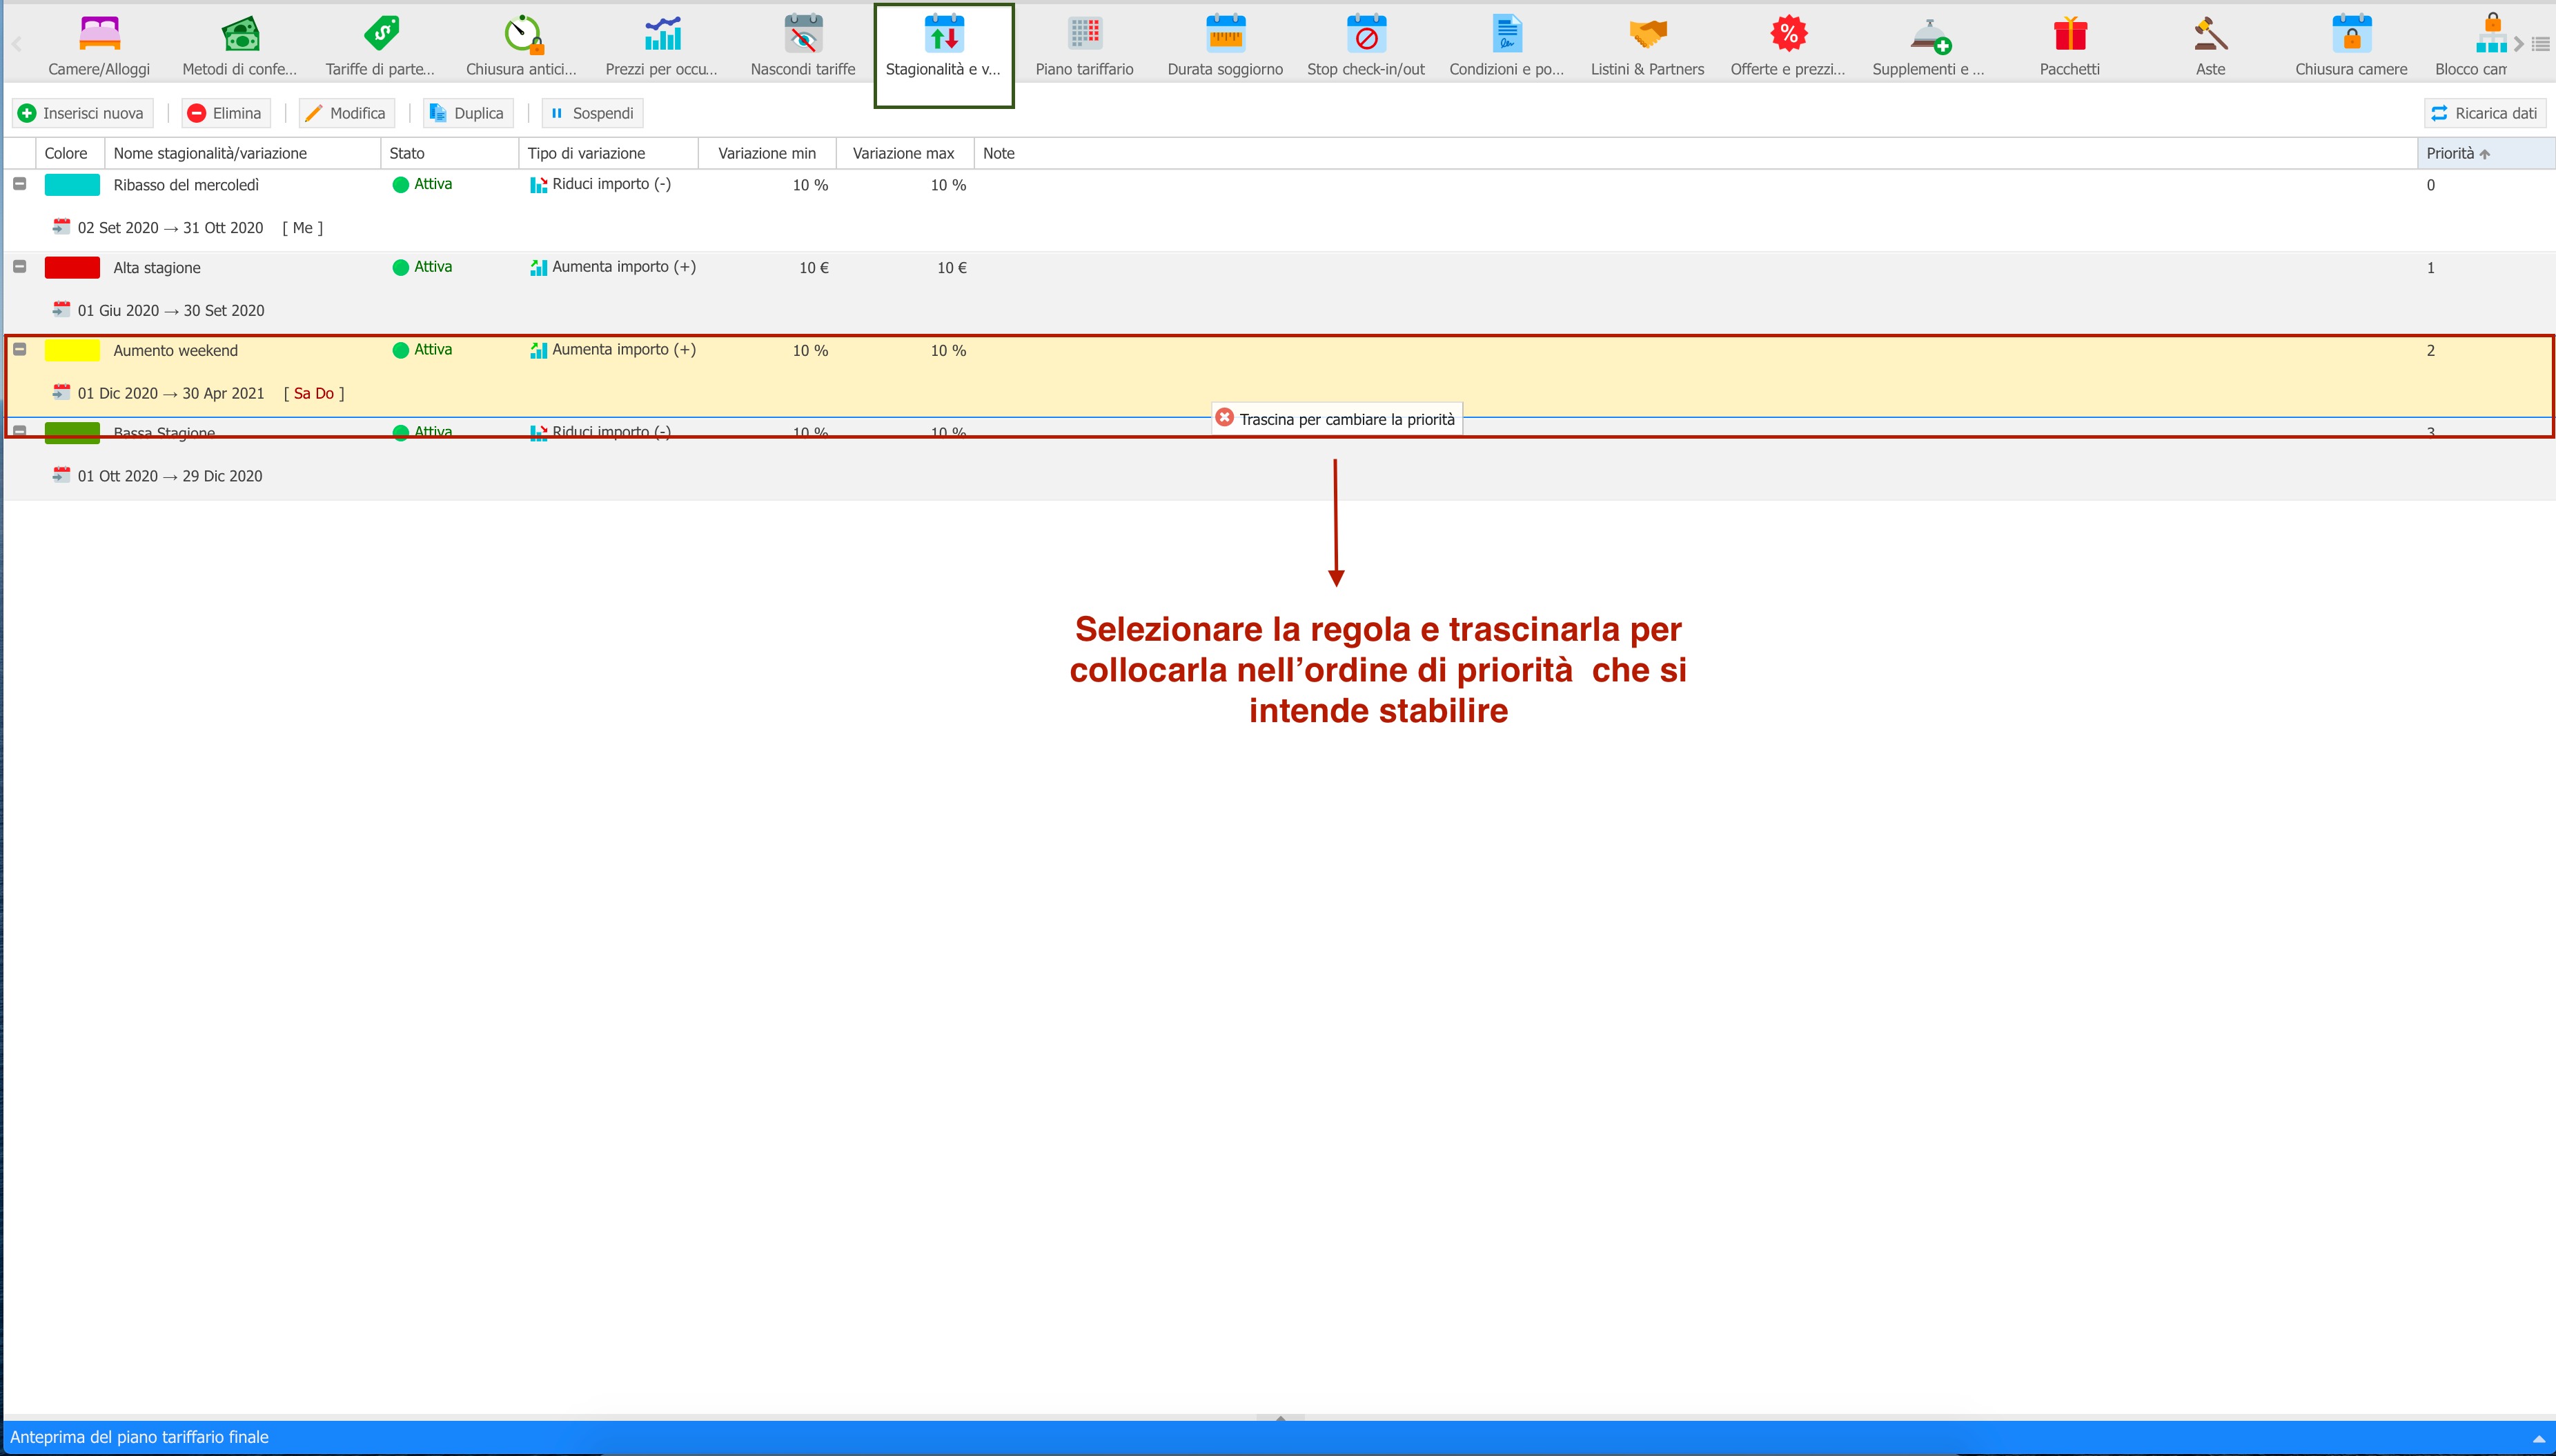Open Metodi di confezionamento money icon
Viewport: 2556px width, 1456px height.
point(240,34)
